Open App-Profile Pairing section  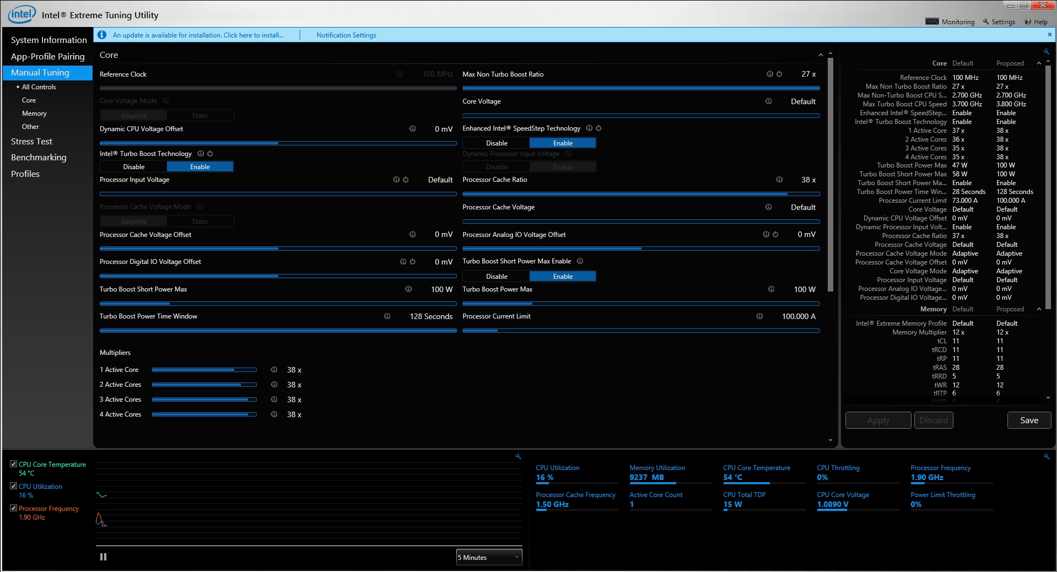point(47,56)
